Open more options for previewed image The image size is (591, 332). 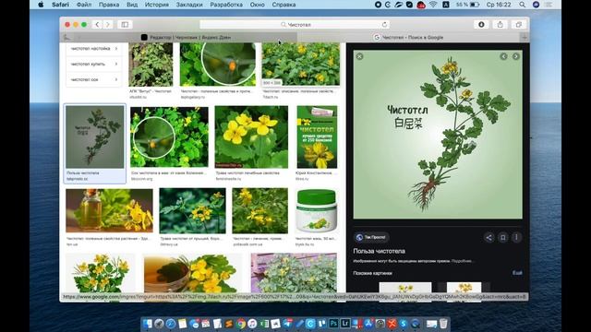pyautogui.click(x=516, y=238)
